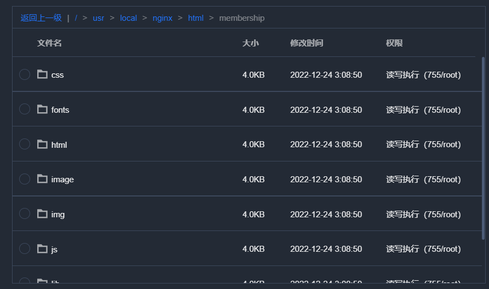489x289 pixels.
Task: Select the css folder radio button
Action: [25, 74]
